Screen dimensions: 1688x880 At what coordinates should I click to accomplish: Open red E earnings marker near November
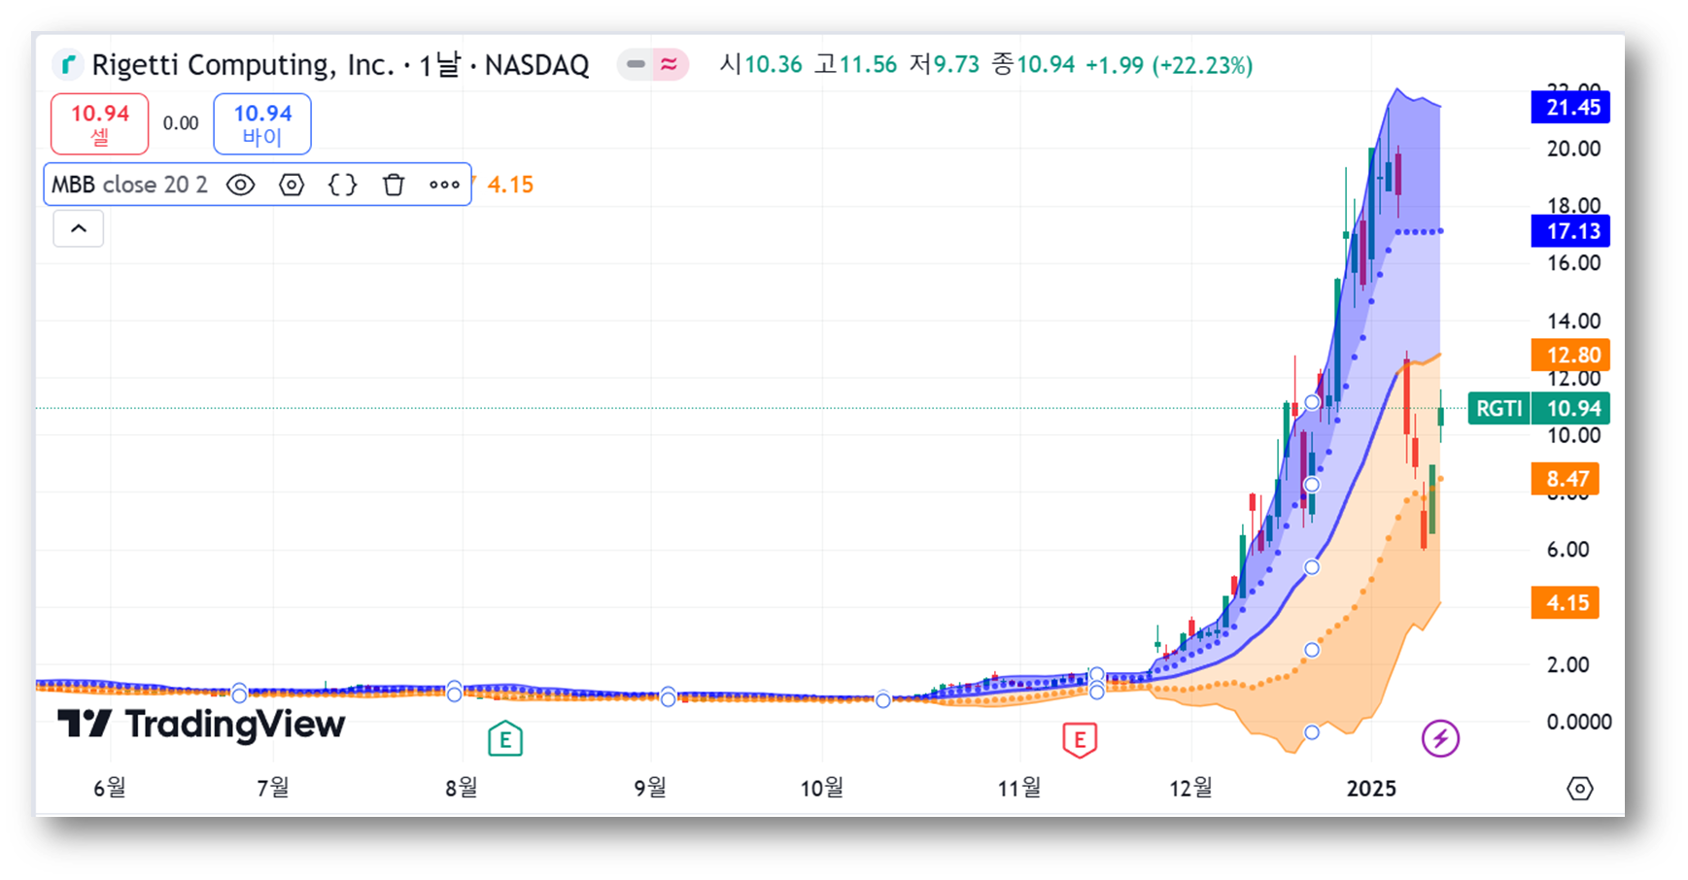tap(1080, 740)
